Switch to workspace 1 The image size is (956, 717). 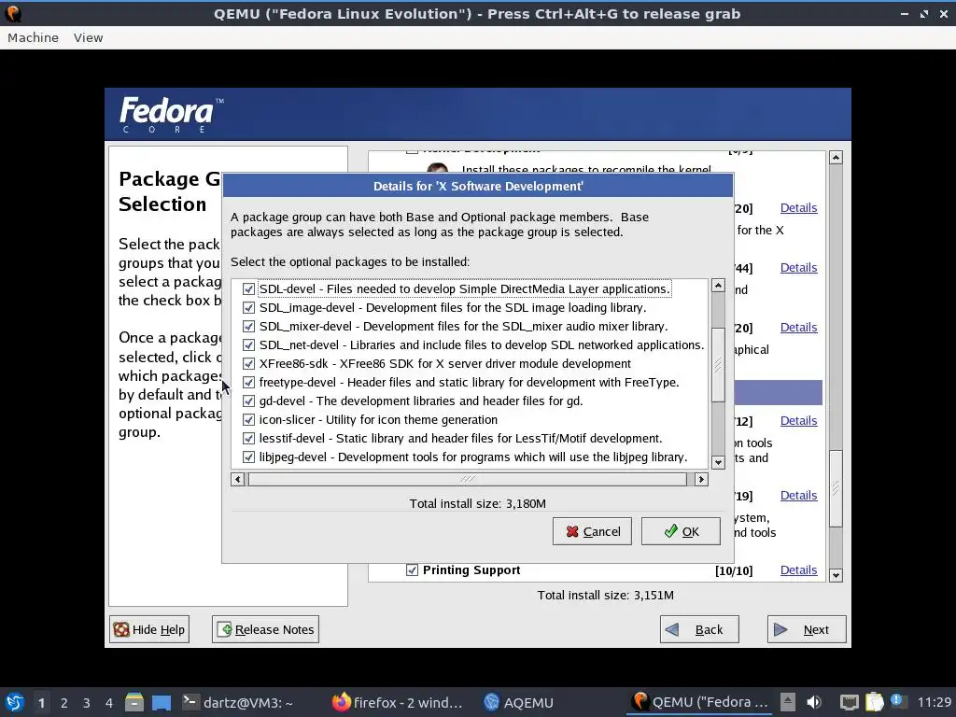(x=41, y=703)
